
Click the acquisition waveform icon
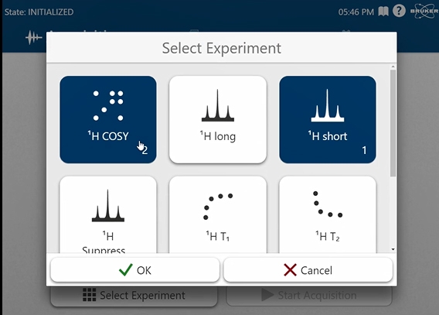33,37
